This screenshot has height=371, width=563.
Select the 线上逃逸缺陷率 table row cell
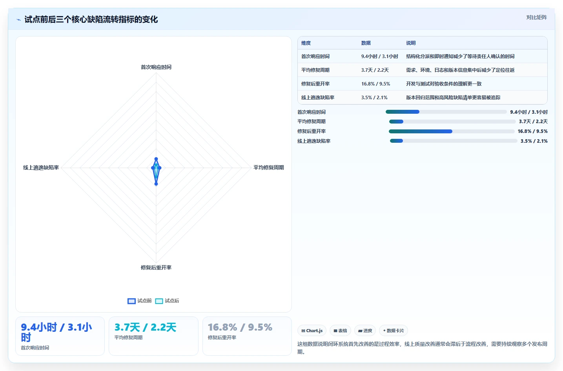(x=318, y=98)
